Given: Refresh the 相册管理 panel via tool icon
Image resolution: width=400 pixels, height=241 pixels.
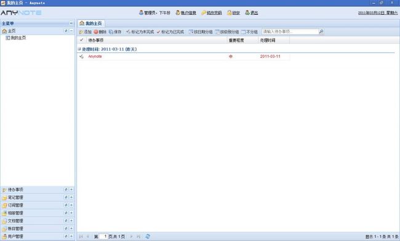Looking at the screenshot, I should click(66, 213).
